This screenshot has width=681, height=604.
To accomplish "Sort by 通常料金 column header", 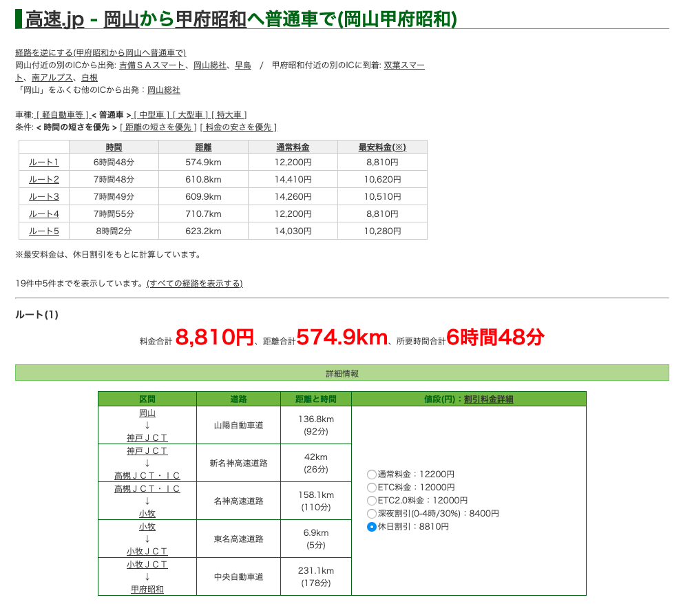I will click(x=293, y=147).
